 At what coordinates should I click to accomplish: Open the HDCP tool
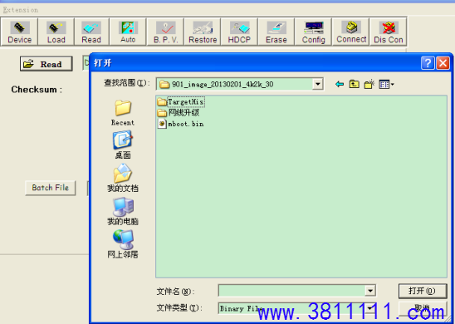pyautogui.click(x=239, y=32)
